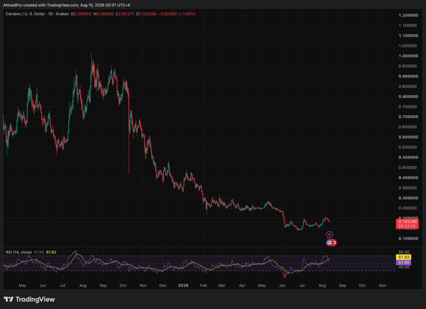Click the Nov label at the far right of time axis

click(x=383, y=285)
